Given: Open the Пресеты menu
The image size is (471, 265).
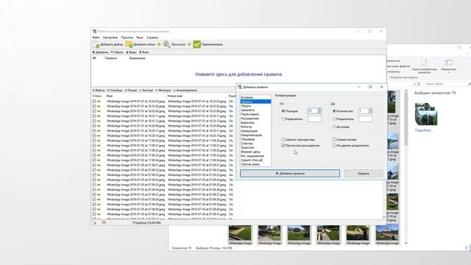Looking at the screenshot, I should pos(127,38).
